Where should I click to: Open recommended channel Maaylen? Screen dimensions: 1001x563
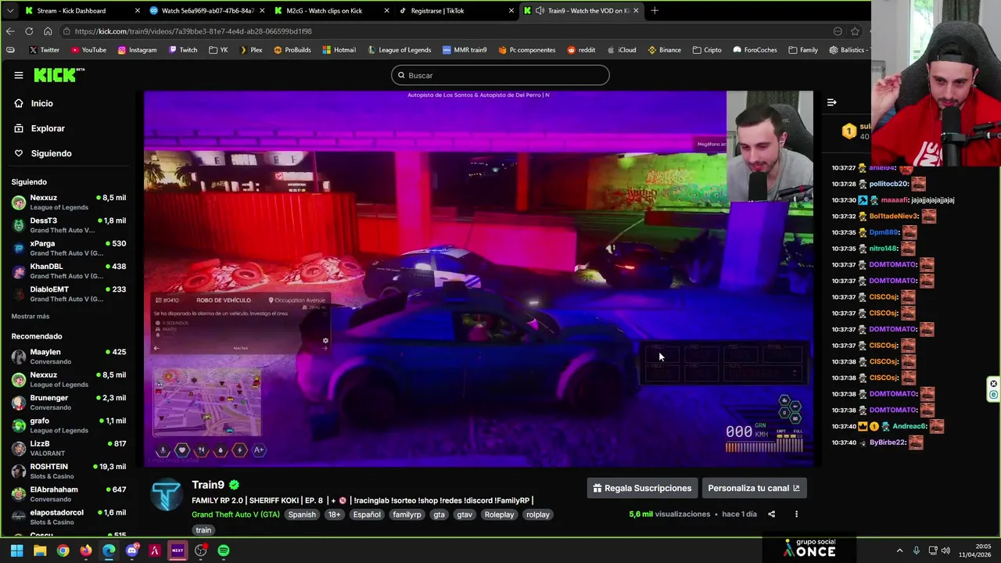point(69,357)
